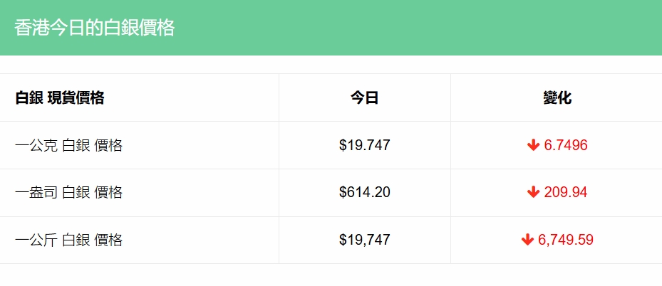Click 現貨價格 in the first column header
The image size is (662, 286).
(76, 98)
